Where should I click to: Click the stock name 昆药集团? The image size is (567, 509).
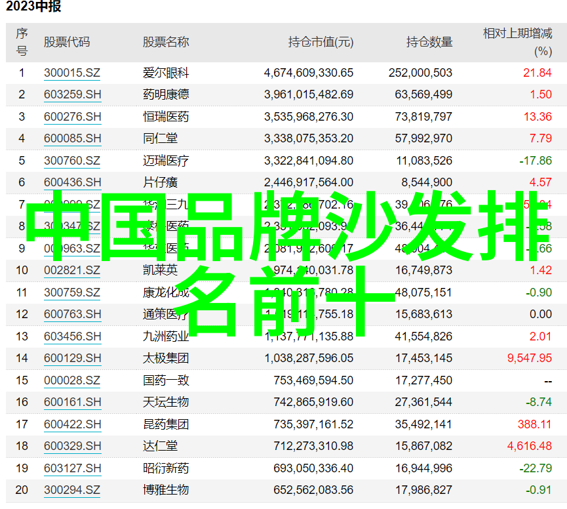166,424
